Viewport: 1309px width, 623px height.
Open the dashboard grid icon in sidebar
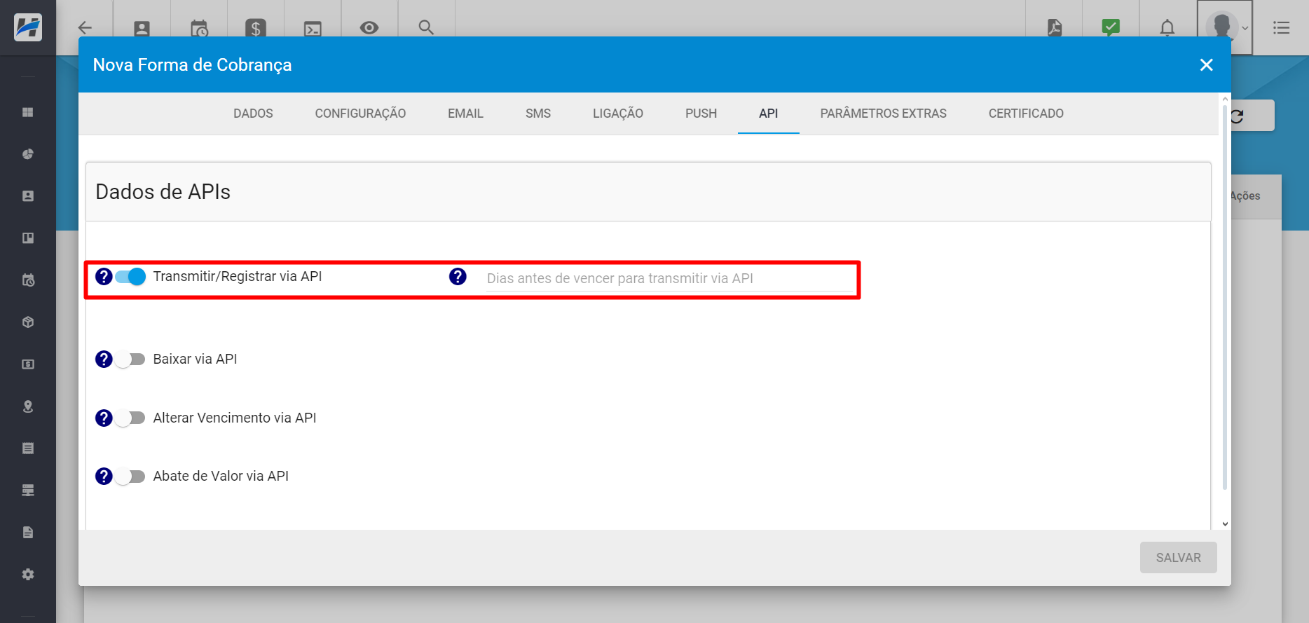[28, 112]
